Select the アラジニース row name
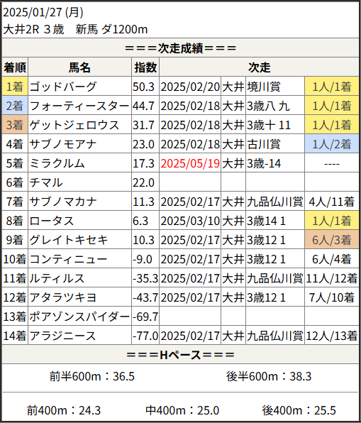Viewport: 361px width, 423px height. 62,336
